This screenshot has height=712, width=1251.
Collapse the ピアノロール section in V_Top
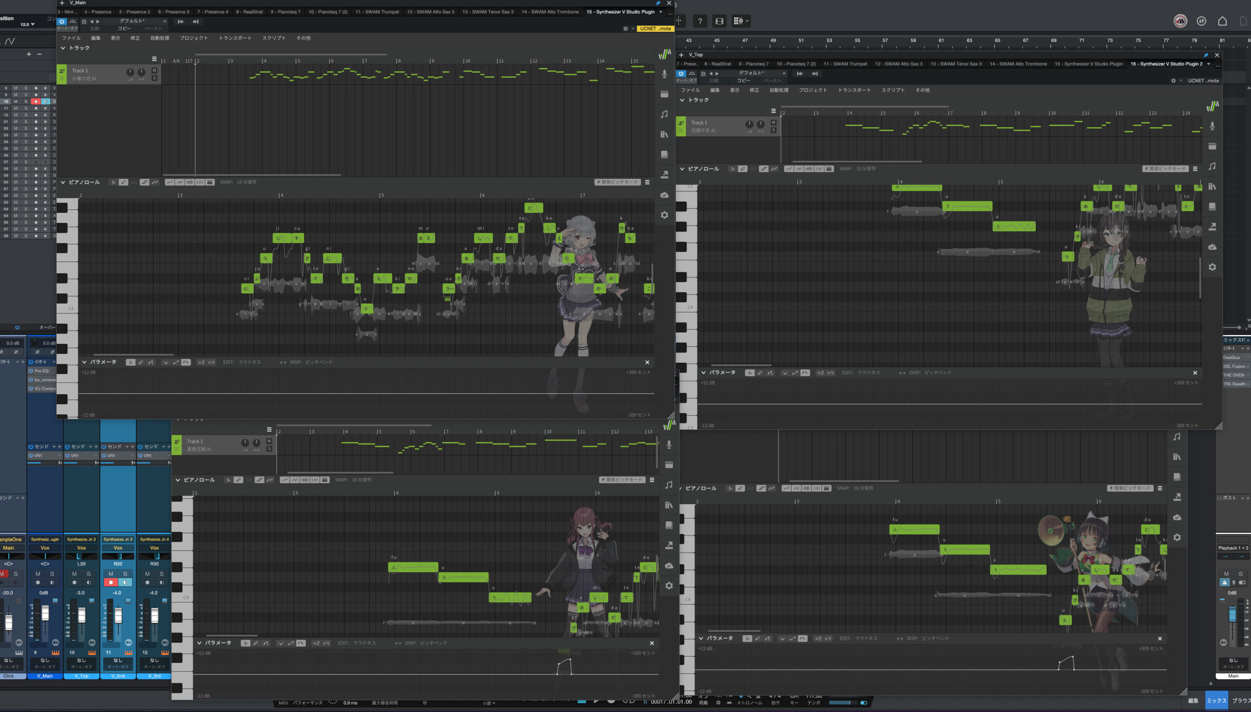[x=682, y=169]
